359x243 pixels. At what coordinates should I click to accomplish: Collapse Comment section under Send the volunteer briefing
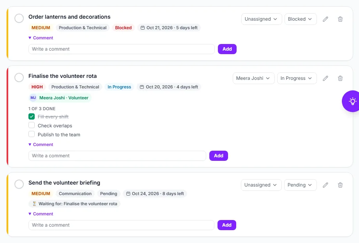pyautogui.click(x=41, y=214)
